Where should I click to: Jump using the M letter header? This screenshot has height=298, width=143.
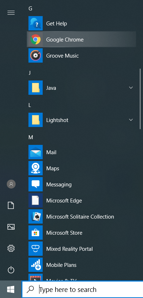point(31,137)
